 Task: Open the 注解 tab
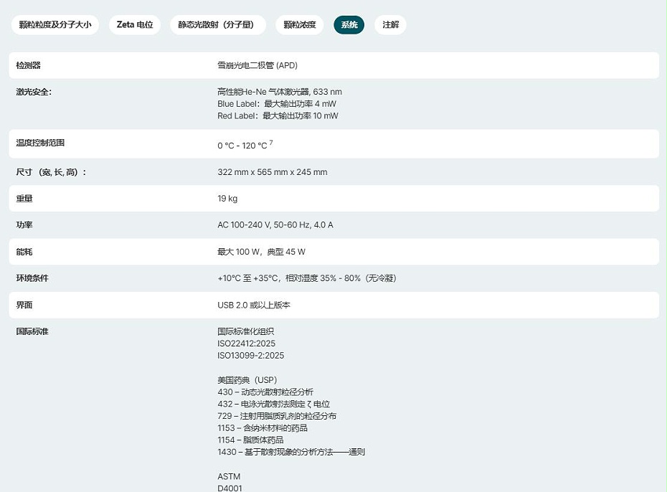(x=390, y=25)
